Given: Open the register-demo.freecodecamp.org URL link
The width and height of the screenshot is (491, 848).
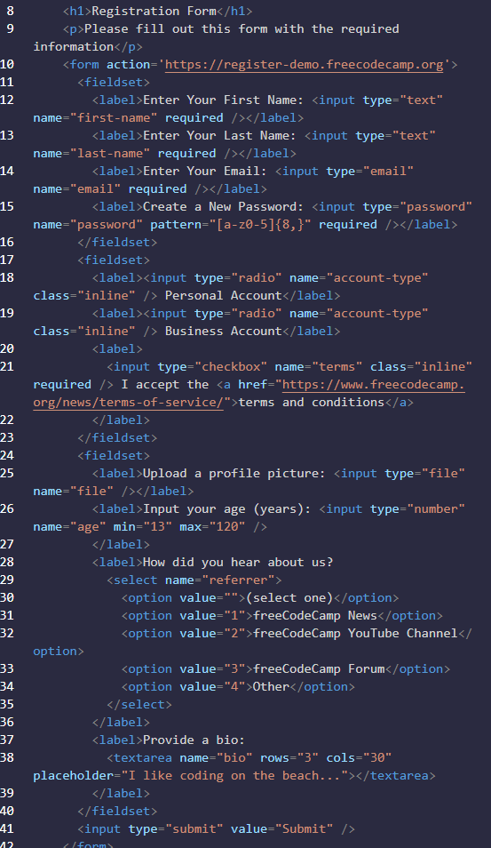Looking at the screenshot, I should coord(305,64).
